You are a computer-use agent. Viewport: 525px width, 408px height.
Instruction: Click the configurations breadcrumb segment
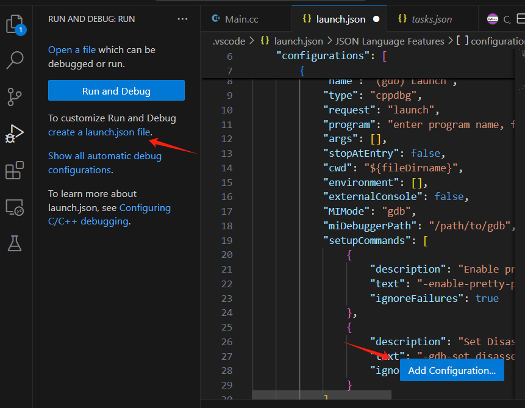pos(497,41)
